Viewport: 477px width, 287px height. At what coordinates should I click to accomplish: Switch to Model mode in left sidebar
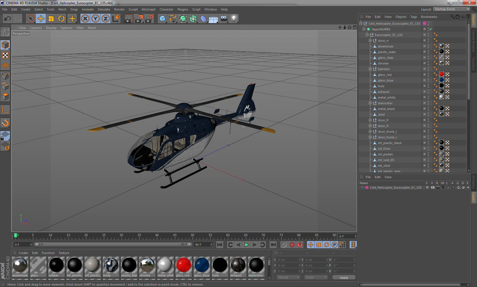(5, 45)
